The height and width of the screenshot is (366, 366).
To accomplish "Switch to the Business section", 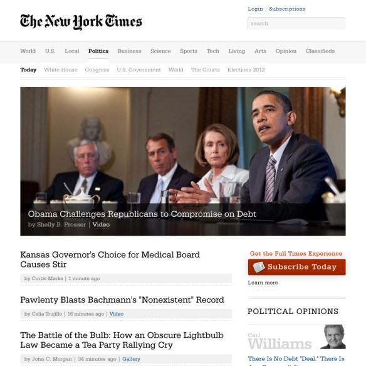I will coord(129,51).
